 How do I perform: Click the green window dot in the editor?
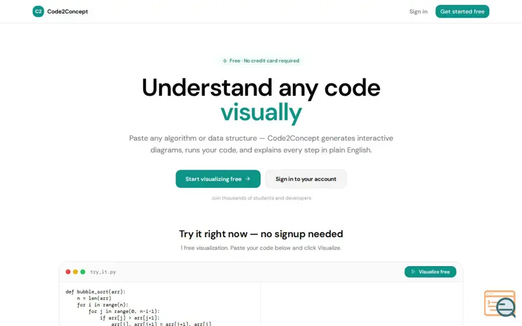pyautogui.click(x=83, y=272)
